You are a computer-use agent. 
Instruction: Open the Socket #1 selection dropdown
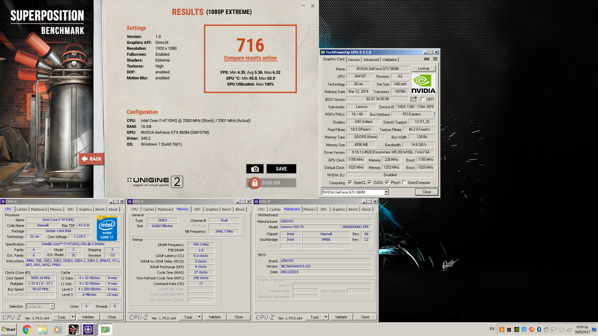52,307
